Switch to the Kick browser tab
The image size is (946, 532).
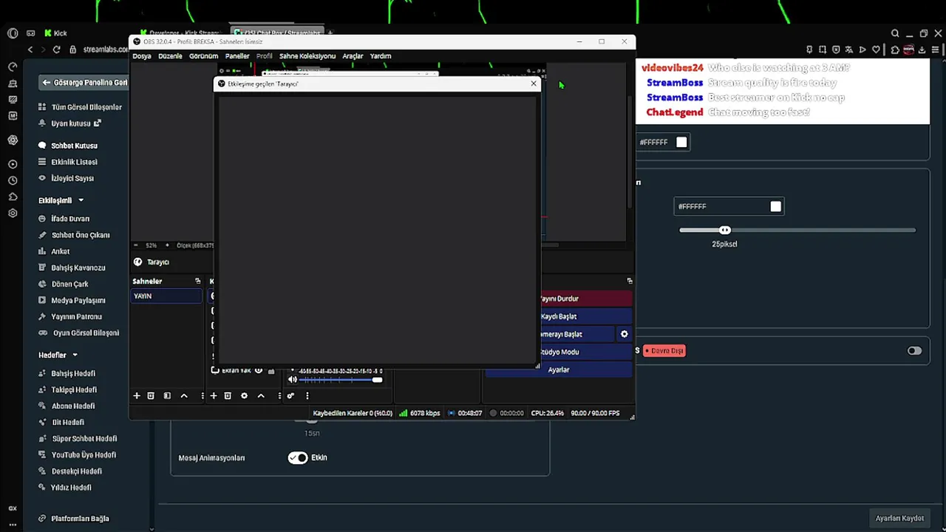click(55, 33)
